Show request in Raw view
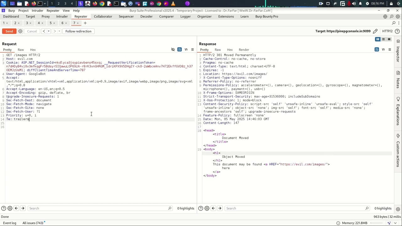This screenshot has width=402, height=226. point(21,50)
